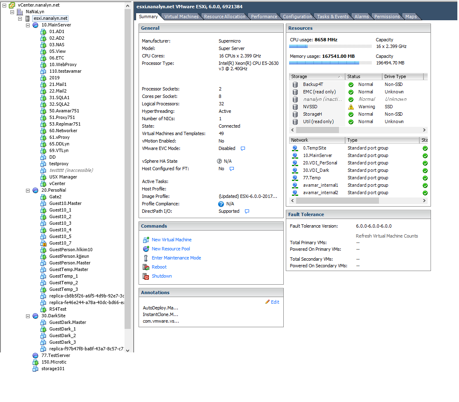
Task: Click the Storage list horizontal scrollbar
Action: click(x=317, y=130)
